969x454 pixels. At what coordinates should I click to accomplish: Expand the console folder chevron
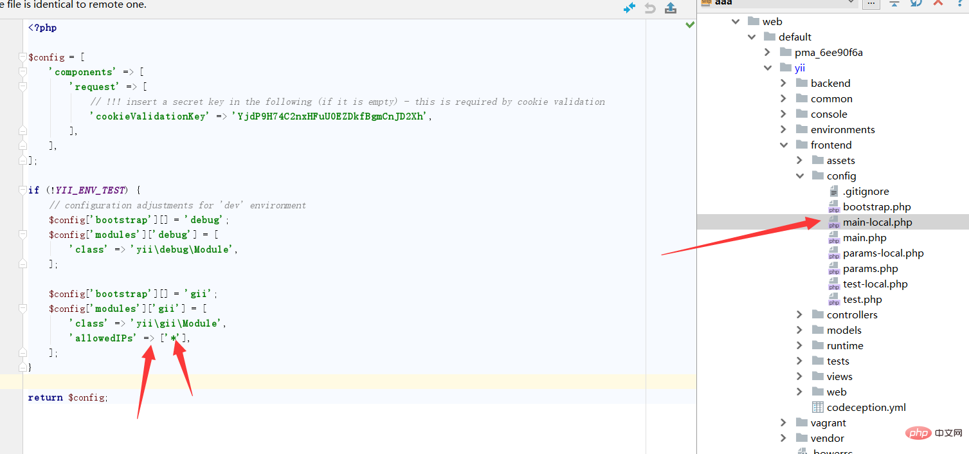[x=783, y=114]
